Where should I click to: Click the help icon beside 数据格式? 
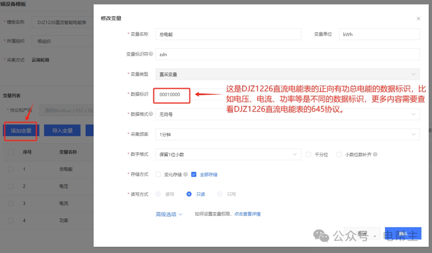(150, 114)
